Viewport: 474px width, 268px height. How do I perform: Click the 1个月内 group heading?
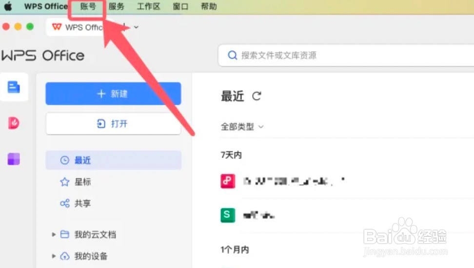(235, 249)
